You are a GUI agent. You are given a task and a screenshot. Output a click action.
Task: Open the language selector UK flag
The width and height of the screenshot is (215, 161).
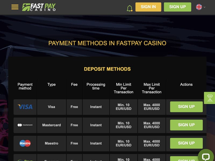coord(199,7)
